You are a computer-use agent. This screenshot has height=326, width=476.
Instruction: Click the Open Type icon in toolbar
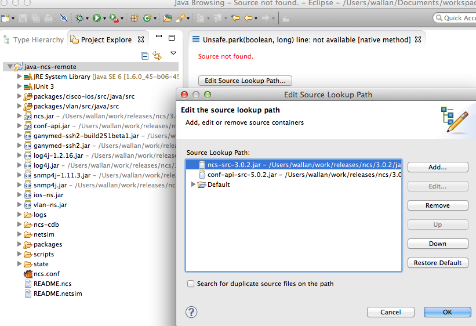click(167, 19)
